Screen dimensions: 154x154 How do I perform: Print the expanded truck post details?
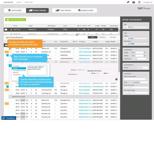116,79
